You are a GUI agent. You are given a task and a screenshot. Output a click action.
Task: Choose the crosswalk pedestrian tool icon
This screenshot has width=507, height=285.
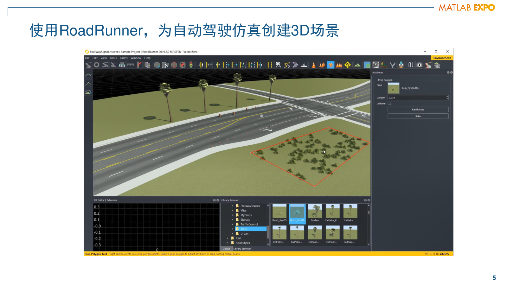point(304,65)
